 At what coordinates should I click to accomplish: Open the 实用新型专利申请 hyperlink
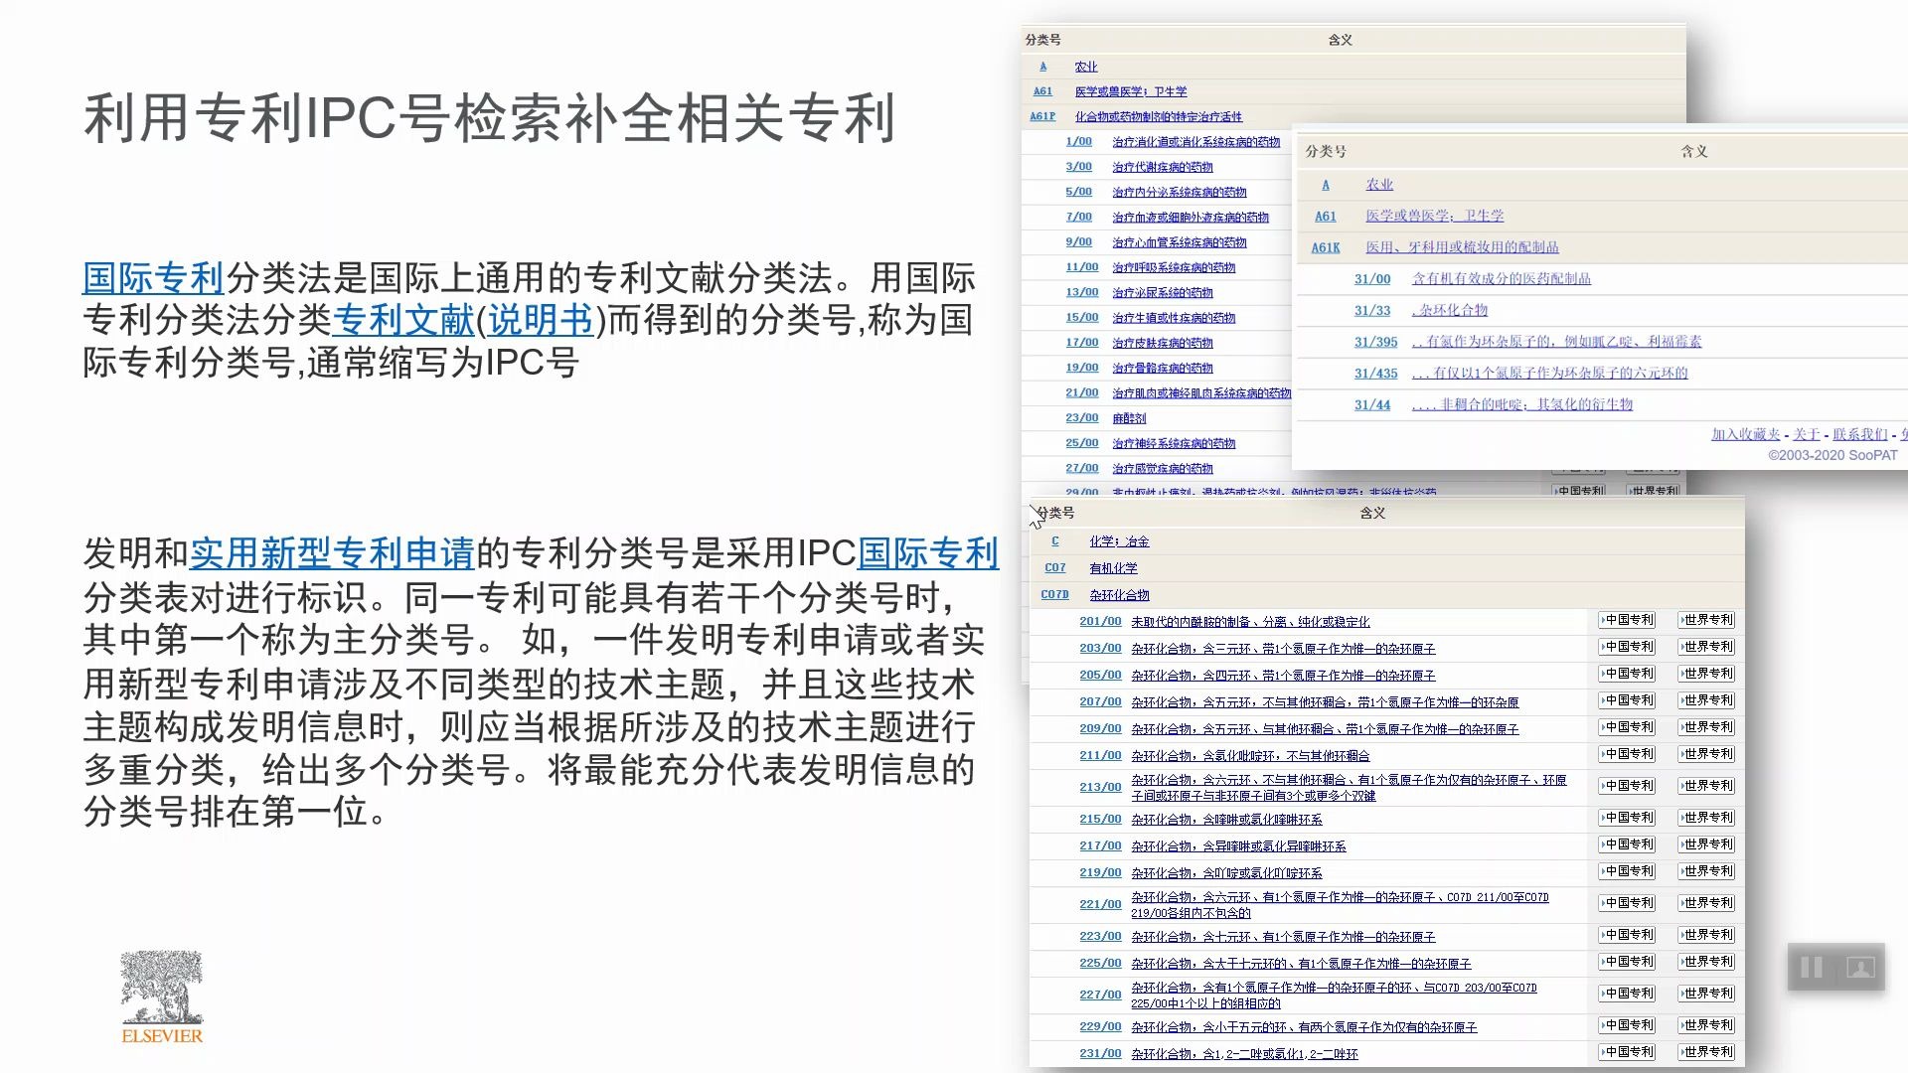[332, 553]
